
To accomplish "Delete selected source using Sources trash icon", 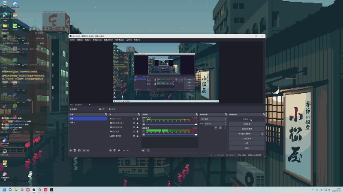I will (x=114, y=151).
